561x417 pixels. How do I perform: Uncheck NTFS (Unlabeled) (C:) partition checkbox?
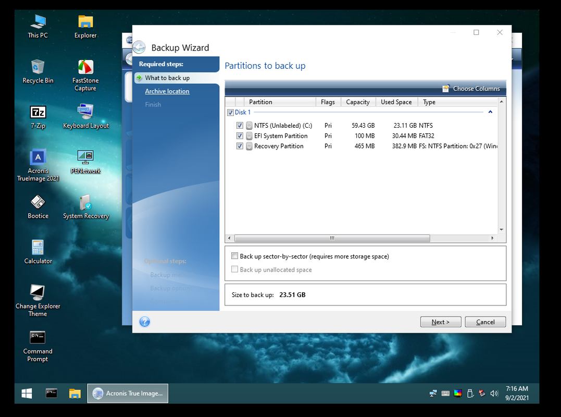click(240, 125)
